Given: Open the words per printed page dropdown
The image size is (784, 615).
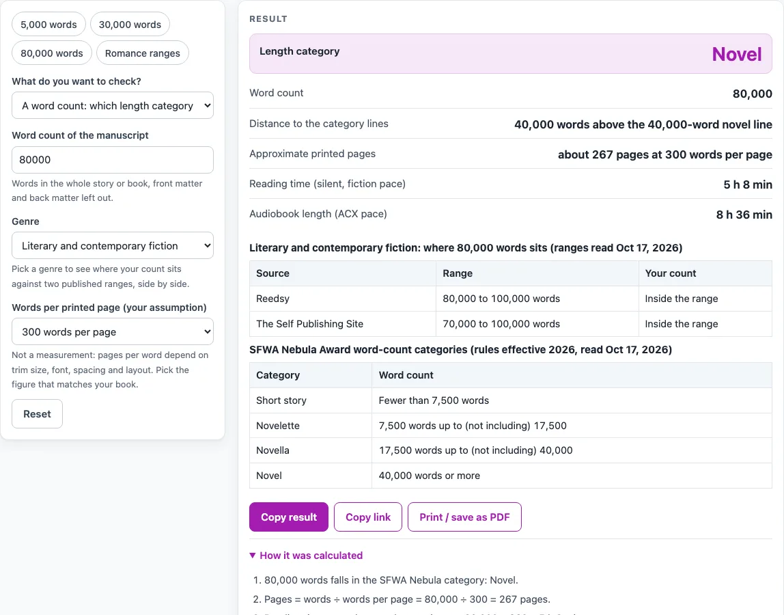Looking at the screenshot, I should (113, 332).
